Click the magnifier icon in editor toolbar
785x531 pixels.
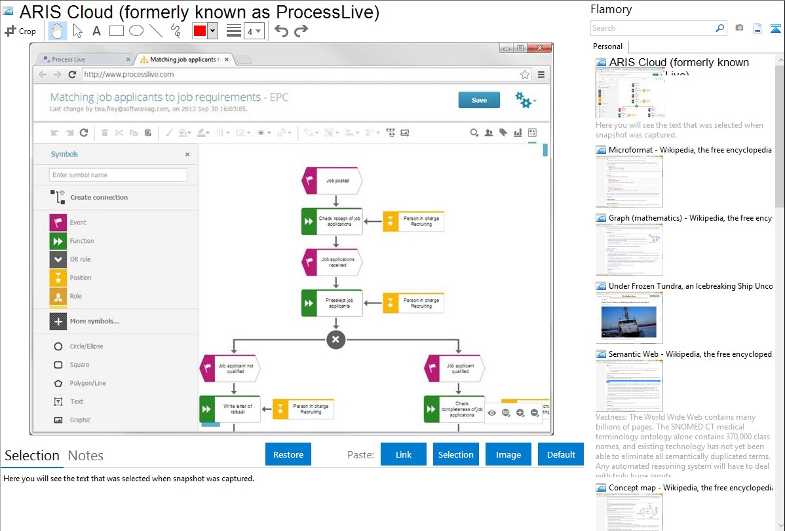pos(474,133)
